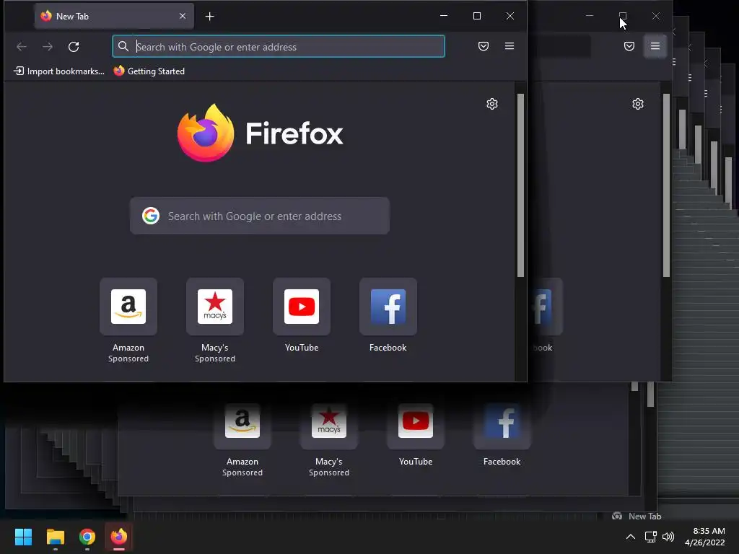Open a new tab with the plus button
This screenshot has height=554, width=739.
[210, 17]
